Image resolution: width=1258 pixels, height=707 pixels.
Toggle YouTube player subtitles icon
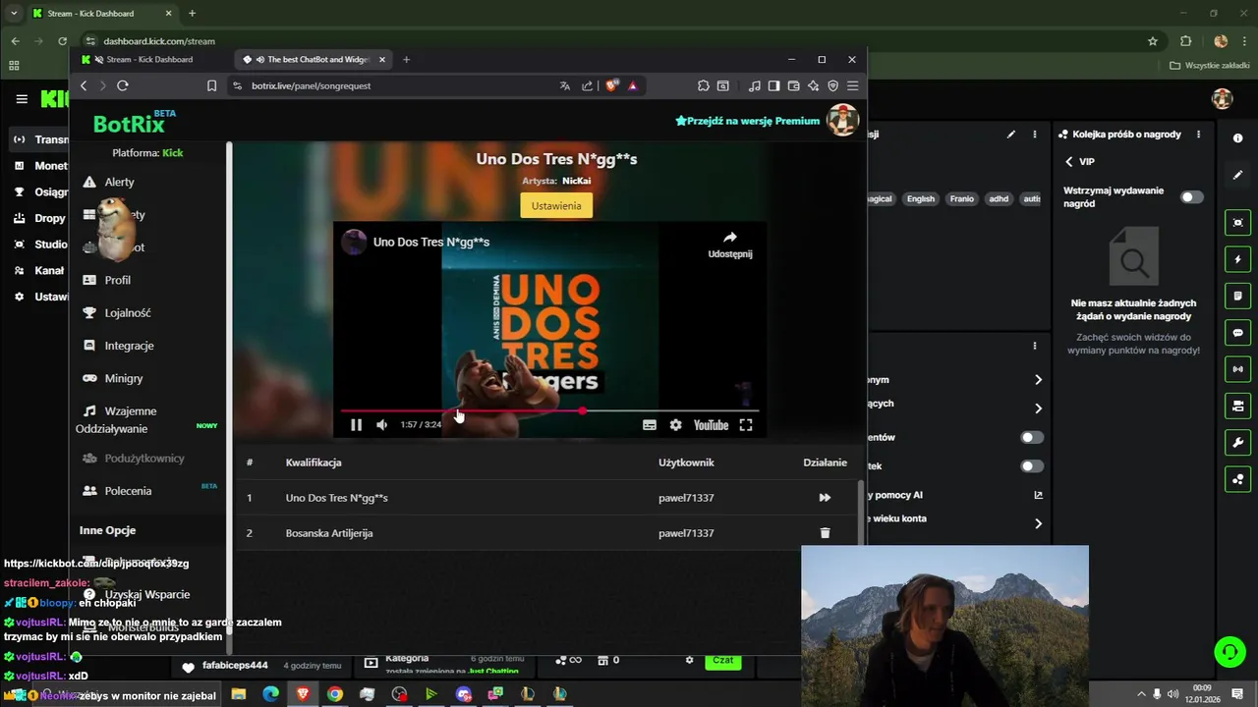click(x=649, y=425)
